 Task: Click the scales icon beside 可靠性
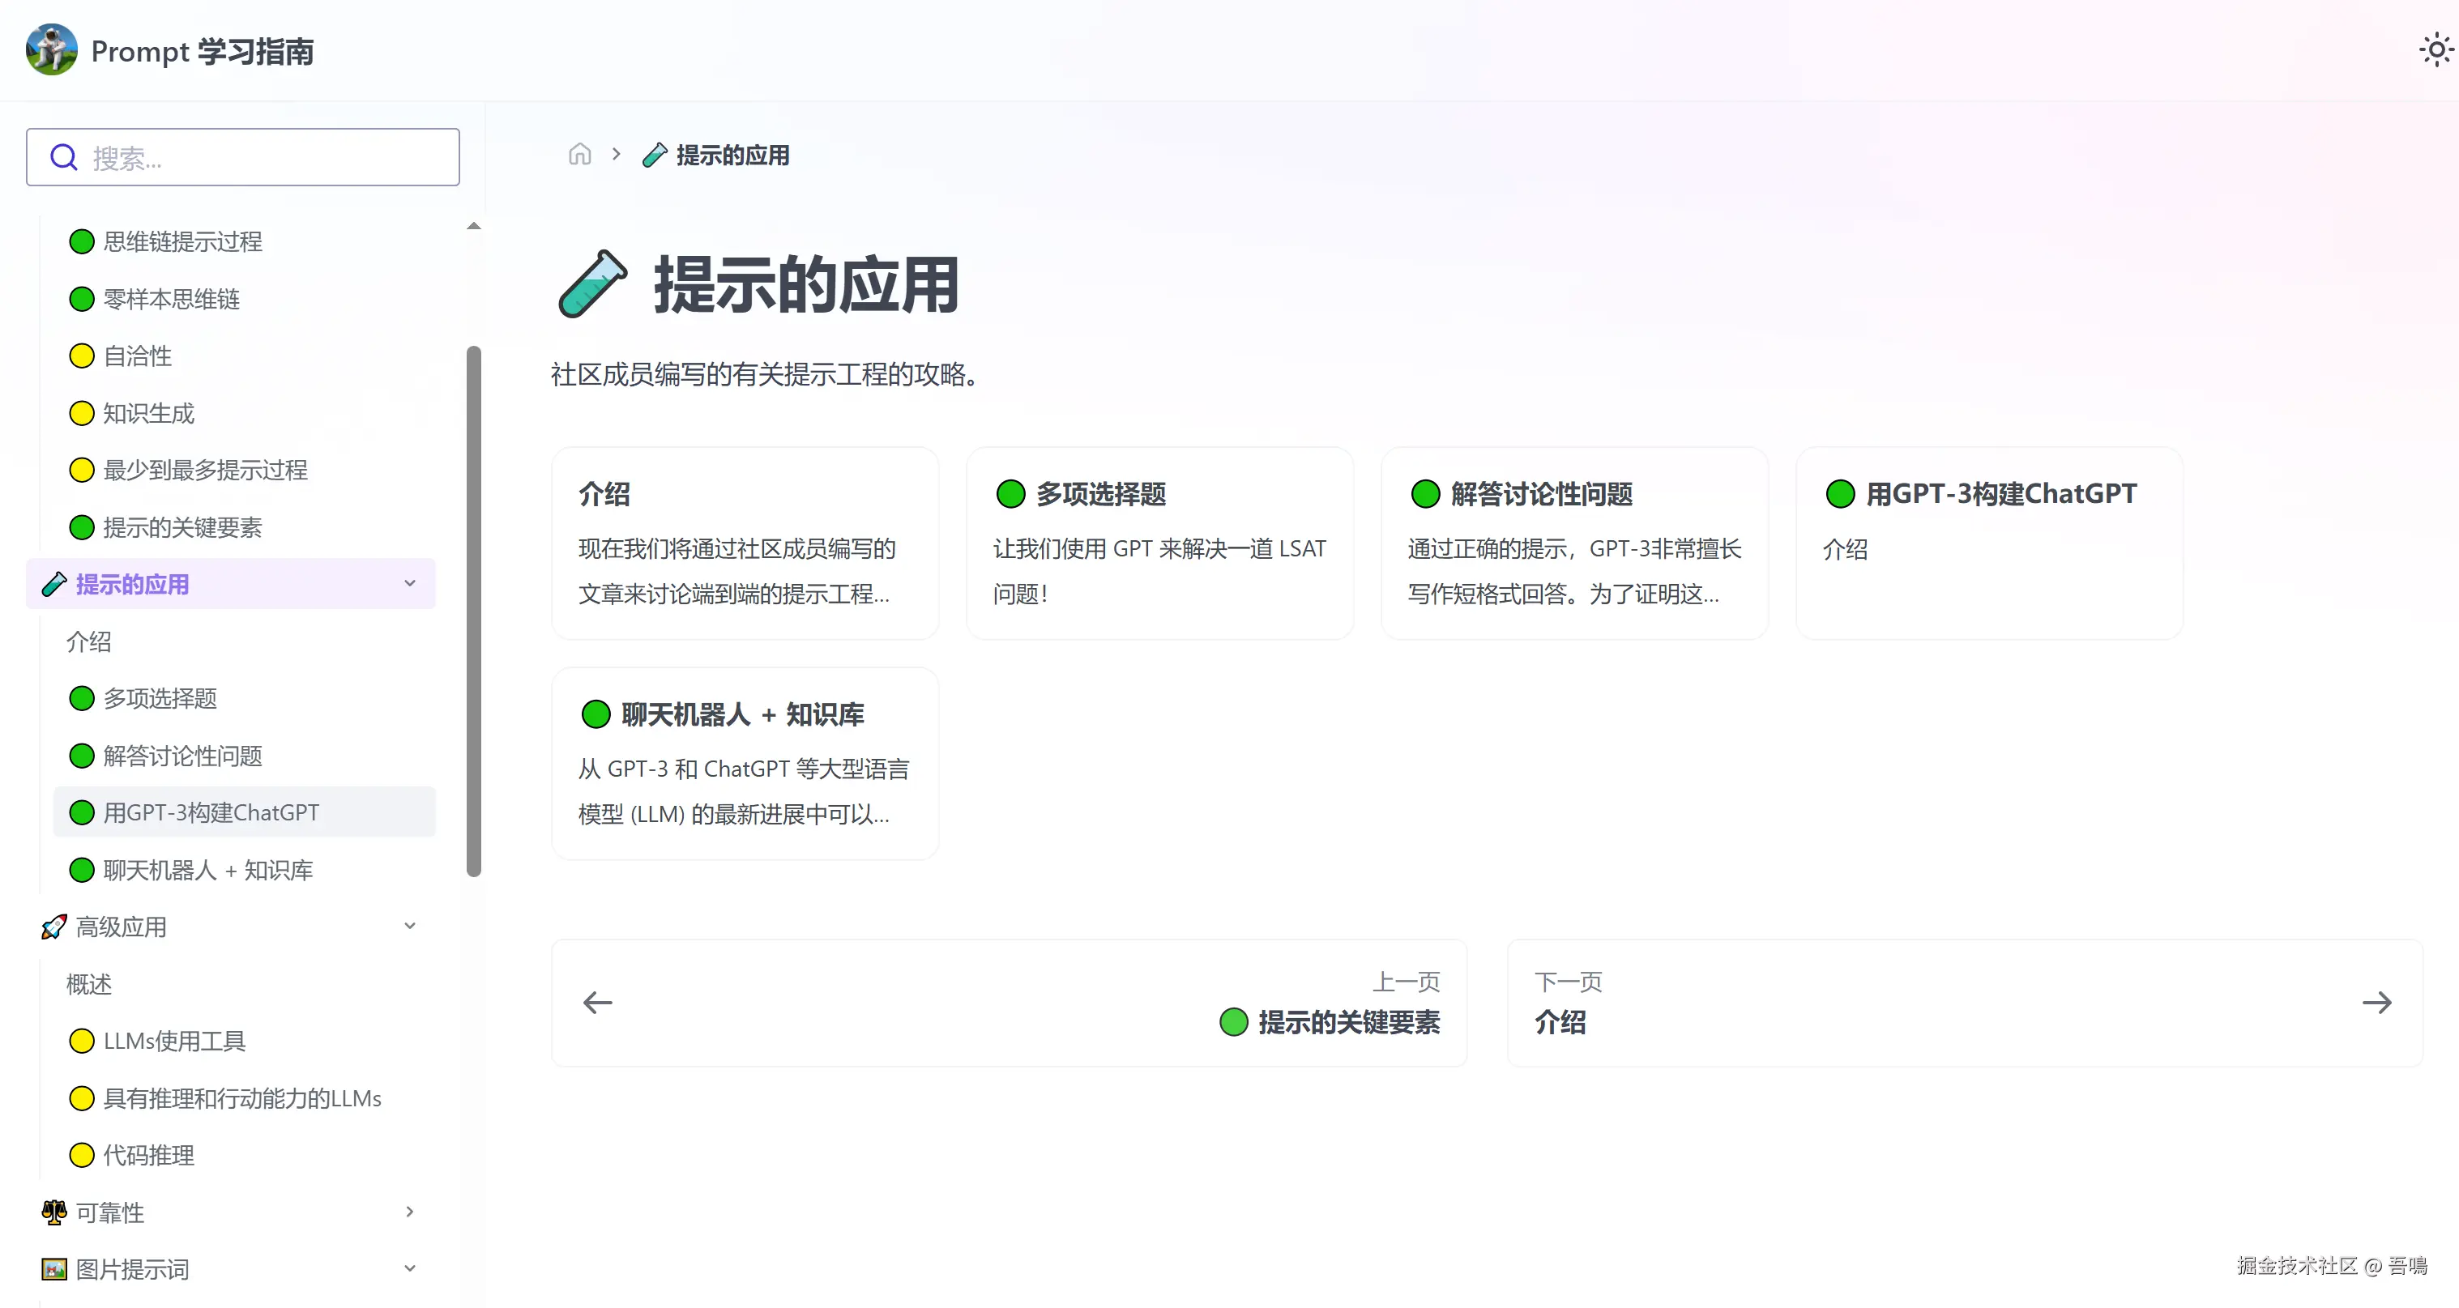click(53, 1212)
